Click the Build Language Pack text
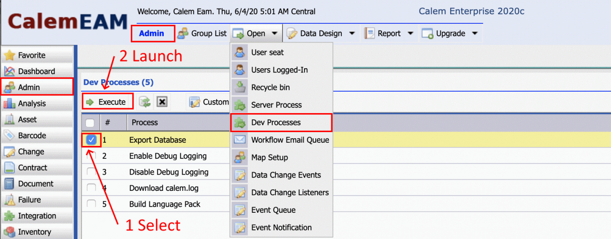611x239 pixels. 165,204
